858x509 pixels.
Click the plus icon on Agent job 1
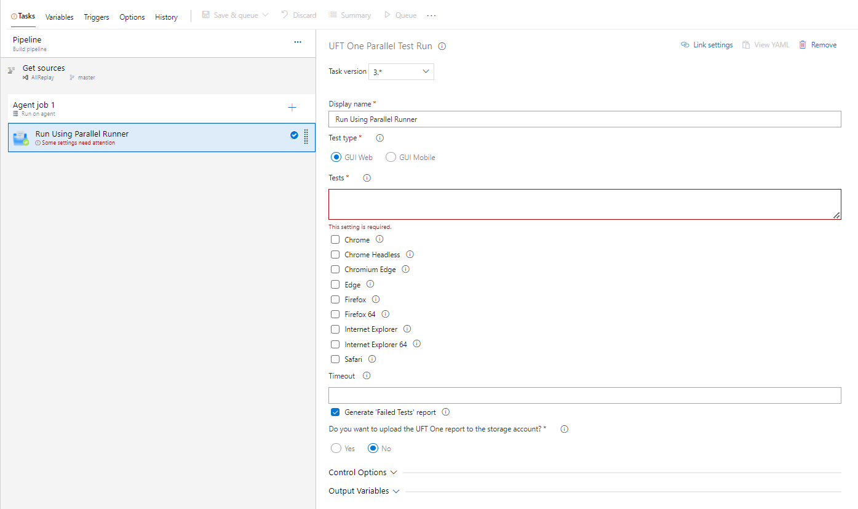coord(292,108)
